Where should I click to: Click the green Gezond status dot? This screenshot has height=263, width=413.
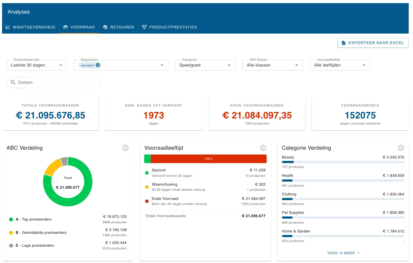pyautogui.click(x=147, y=173)
